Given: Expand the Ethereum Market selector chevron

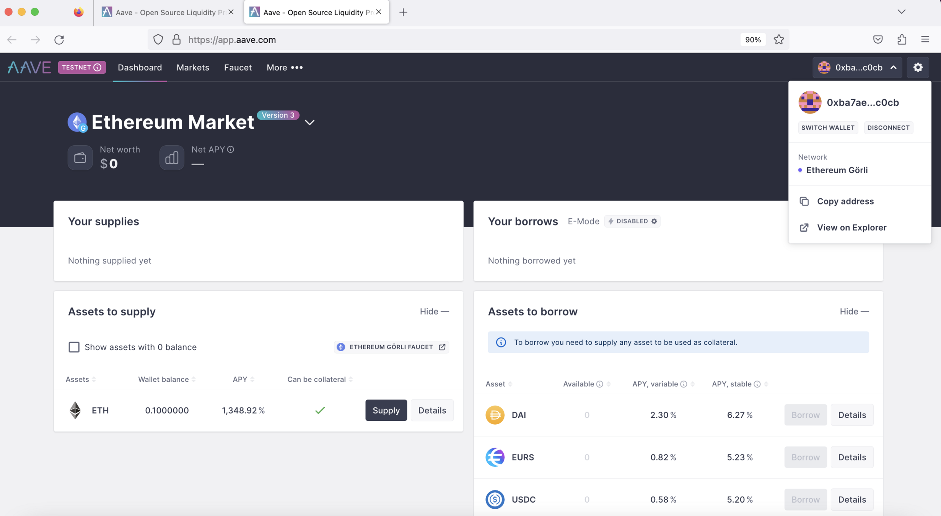Looking at the screenshot, I should [309, 122].
